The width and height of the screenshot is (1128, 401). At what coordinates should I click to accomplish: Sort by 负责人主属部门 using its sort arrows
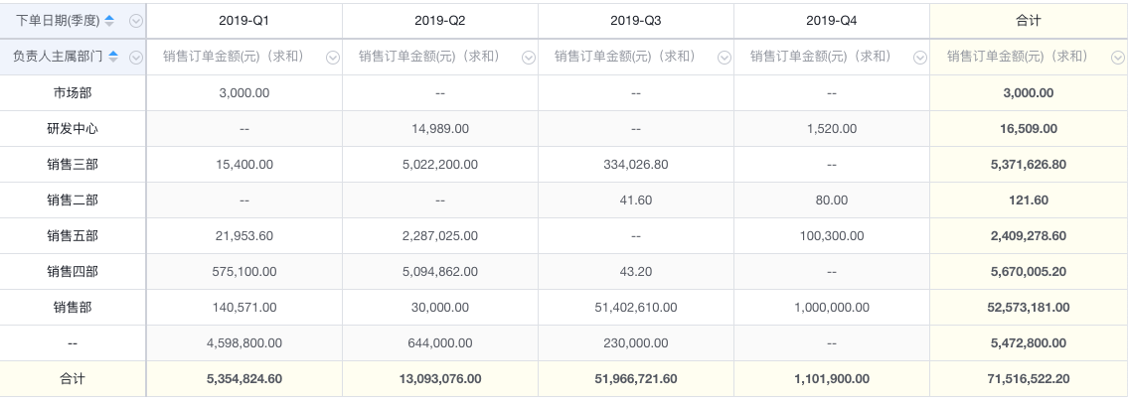coord(113,57)
